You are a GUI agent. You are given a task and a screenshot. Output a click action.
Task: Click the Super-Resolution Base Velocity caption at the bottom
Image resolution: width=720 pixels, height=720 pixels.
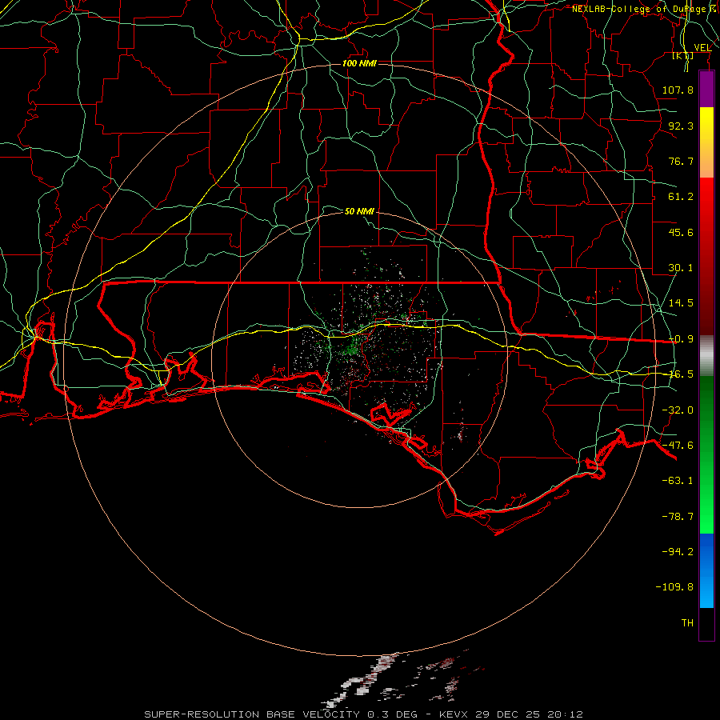tap(364, 714)
